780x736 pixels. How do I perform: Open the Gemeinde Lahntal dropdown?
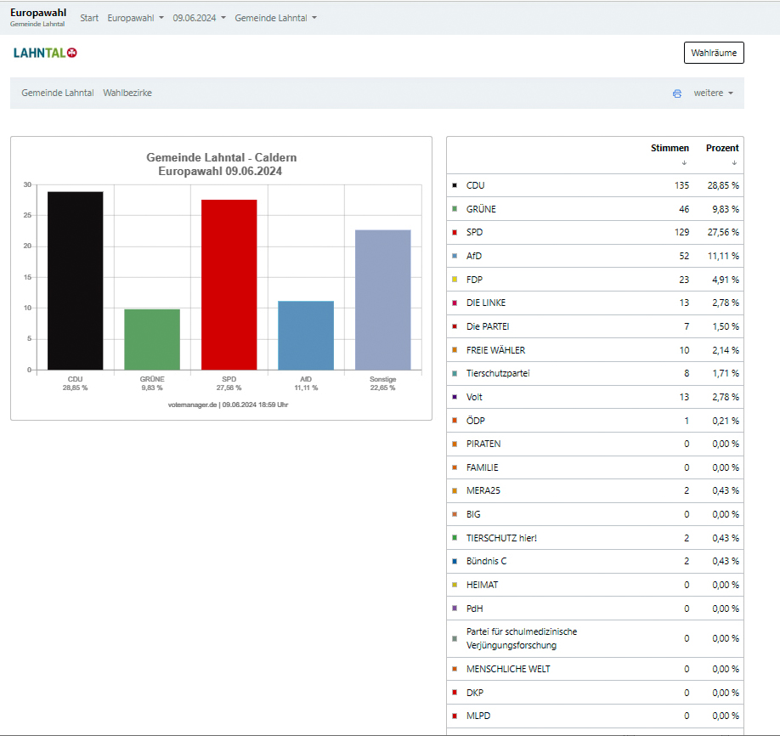275,18
